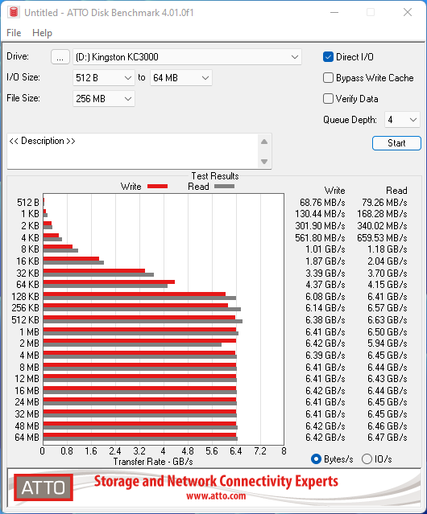Image resolution: width=427 pixels, height=514 pixels.
Task: Open the Help menu
Action: (42, 33)
